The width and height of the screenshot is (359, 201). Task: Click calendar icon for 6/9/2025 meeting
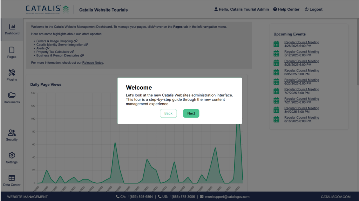(x=276, y=72)
